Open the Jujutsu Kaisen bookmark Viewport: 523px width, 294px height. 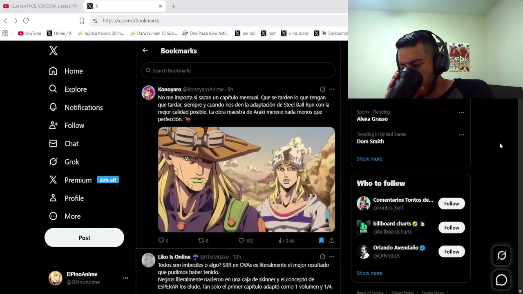pyautogui.click(x=101, y=33)
